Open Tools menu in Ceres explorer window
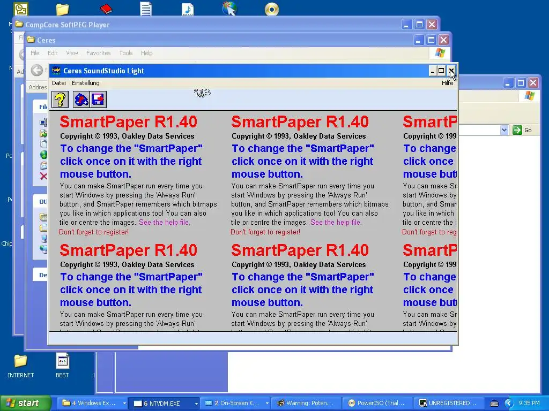 coord(125,53)
